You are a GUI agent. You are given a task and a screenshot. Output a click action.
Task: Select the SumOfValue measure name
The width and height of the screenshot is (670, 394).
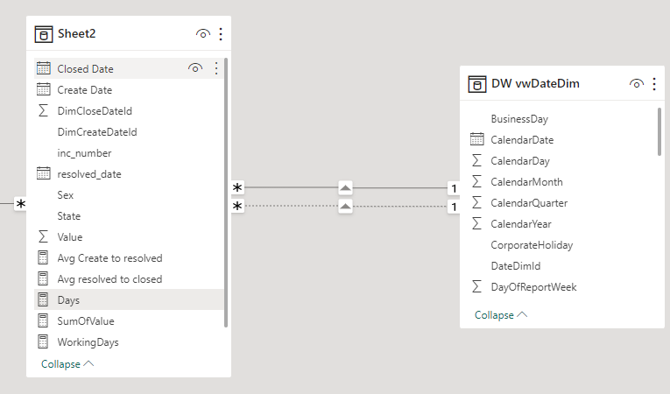[86, 321]
